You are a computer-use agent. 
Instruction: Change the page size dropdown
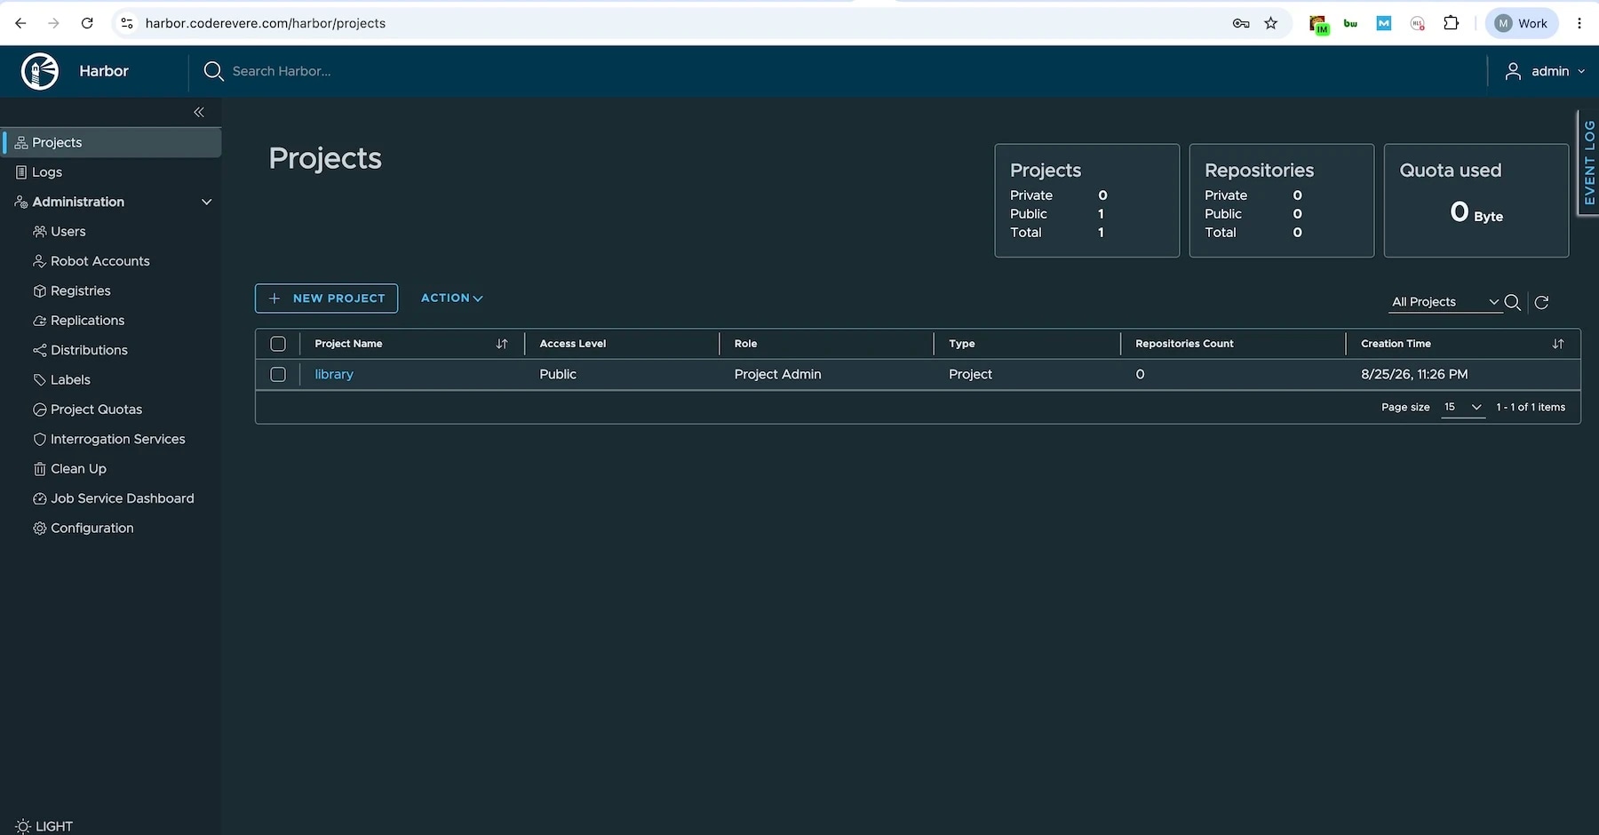pyautogui.click(x=1463, y=407)
